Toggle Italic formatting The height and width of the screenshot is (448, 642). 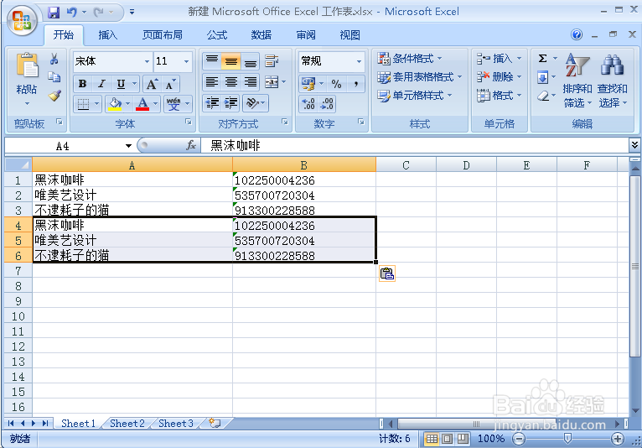101,84
